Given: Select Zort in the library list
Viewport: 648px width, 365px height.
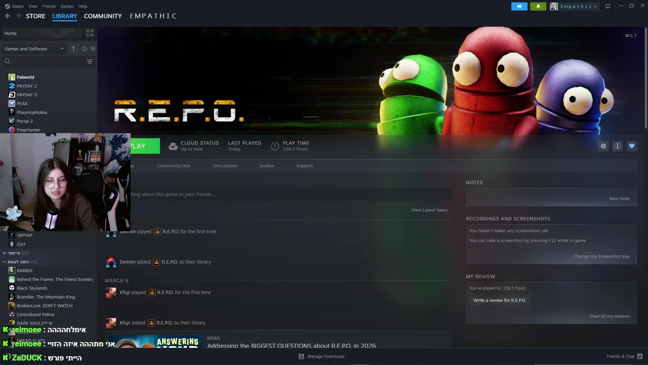Looking at the screenshot, I should (21, 244).
